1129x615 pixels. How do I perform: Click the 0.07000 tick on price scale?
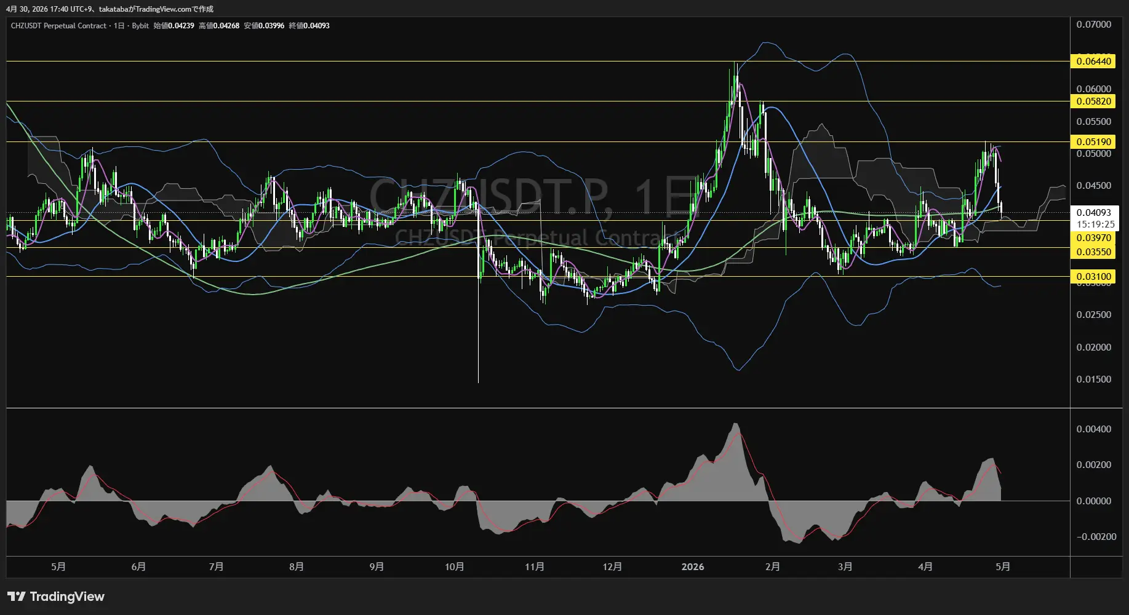[1093, 25]
